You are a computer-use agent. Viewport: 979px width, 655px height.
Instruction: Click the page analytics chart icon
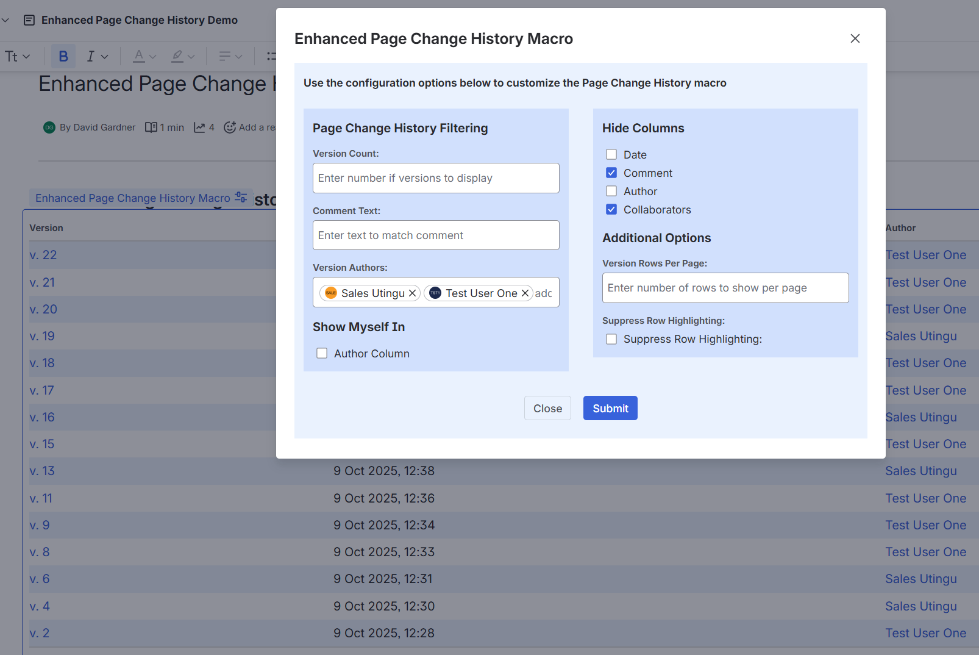(x=199, y=127)
